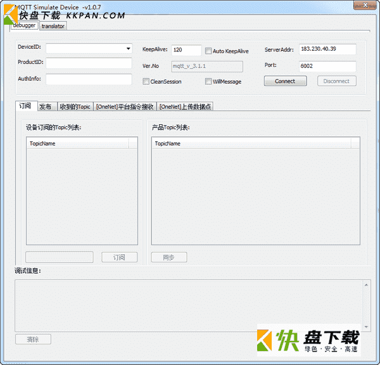This screenshot has height=365, width=380.
Task: Edit the KeepAlive value field
Action: point(186,50)
